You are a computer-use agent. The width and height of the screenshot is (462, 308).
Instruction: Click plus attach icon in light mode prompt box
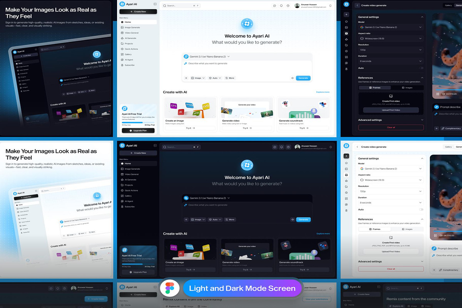click(186, 78)
